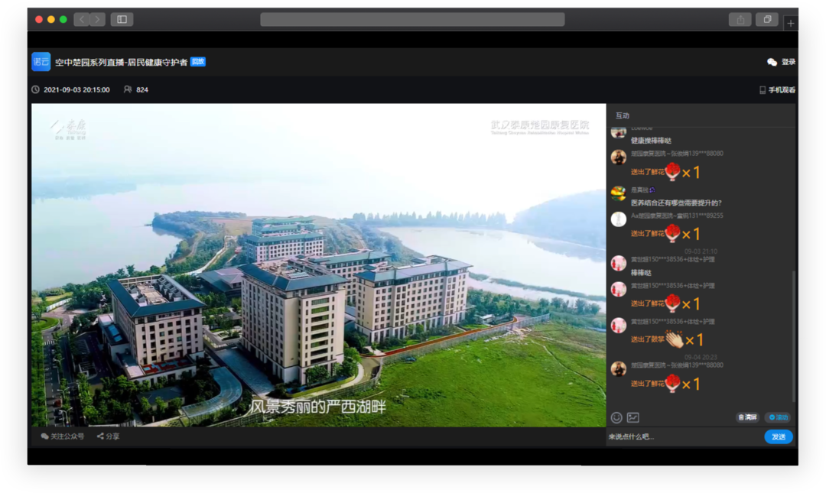Click the 诺云 logo icon

click(41, 62)
